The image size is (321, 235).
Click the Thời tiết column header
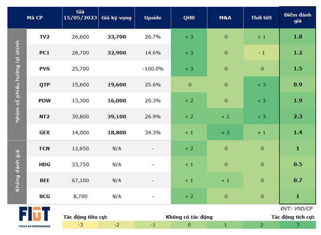click(x=261, y=18)
